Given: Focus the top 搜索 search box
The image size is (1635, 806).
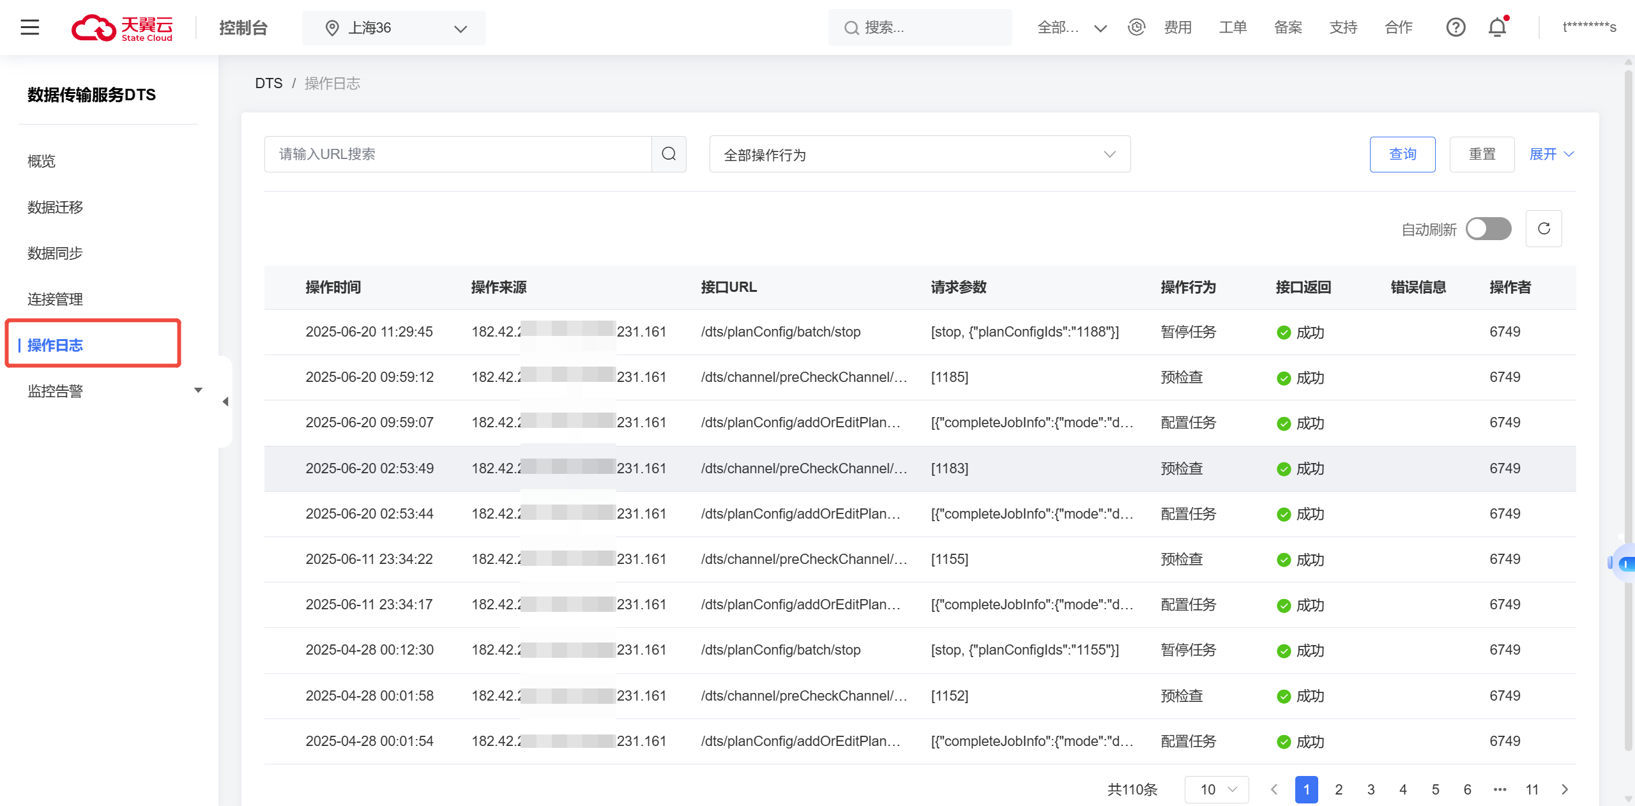Looking at the screenshot, I should pos(920,27).
